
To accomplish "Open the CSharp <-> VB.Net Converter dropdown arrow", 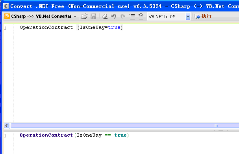I will (75, 16).
